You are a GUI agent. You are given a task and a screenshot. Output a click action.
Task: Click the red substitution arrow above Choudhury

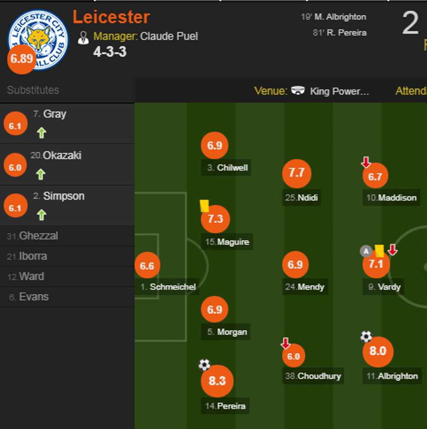285,342
